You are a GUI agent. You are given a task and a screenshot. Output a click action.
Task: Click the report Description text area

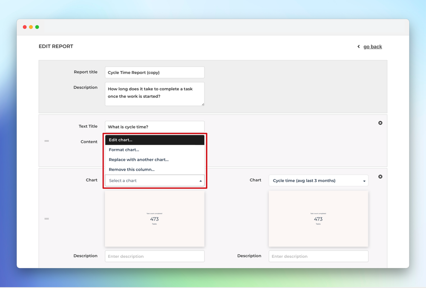[155, 94]
